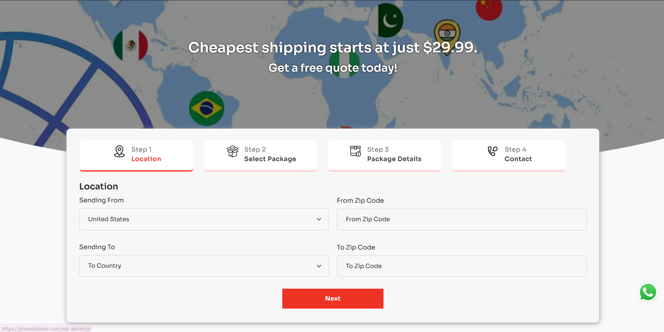Click the Brazil flag on the map
This screenshot has width=664, height=332.
pos(207,109)
